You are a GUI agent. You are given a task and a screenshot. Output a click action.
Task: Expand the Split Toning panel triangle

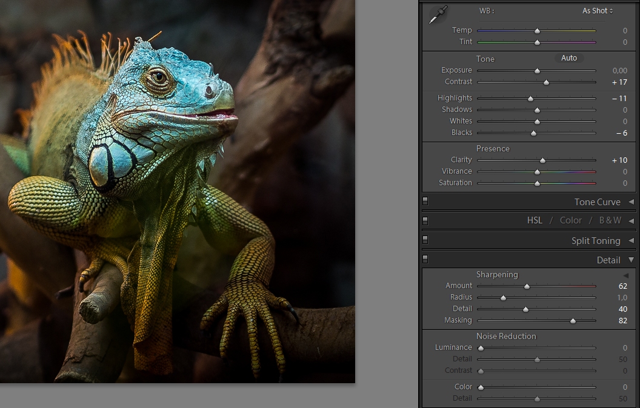click(x=631, y=241)
